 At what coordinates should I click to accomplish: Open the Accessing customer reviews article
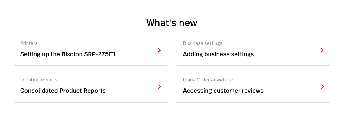[223, 91]
